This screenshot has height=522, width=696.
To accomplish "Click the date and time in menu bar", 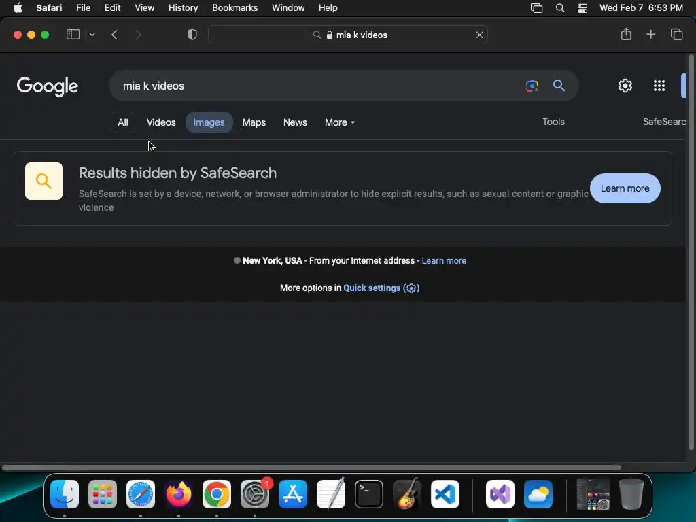I will click(641, 7).
